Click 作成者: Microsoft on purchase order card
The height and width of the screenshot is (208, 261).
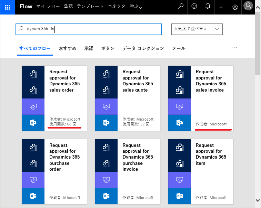tap(65, 198)
